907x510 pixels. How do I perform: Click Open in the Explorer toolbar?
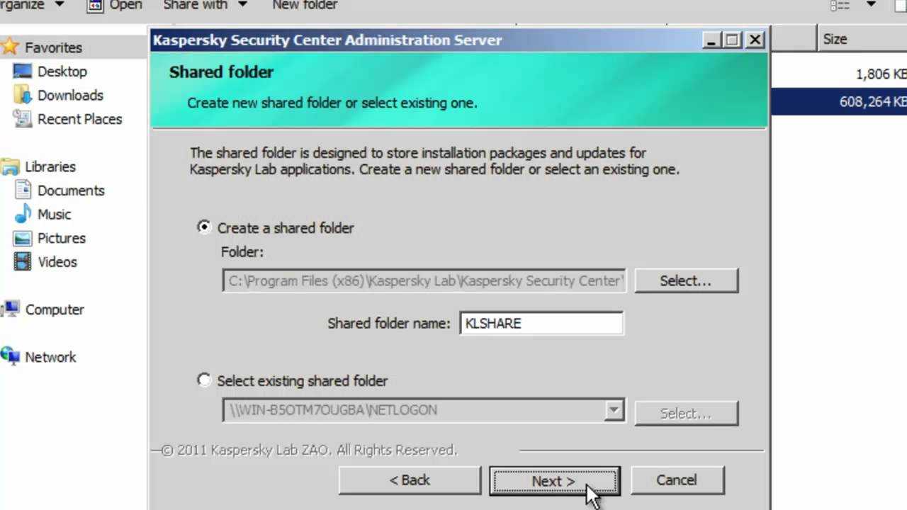tap(125, 5)
